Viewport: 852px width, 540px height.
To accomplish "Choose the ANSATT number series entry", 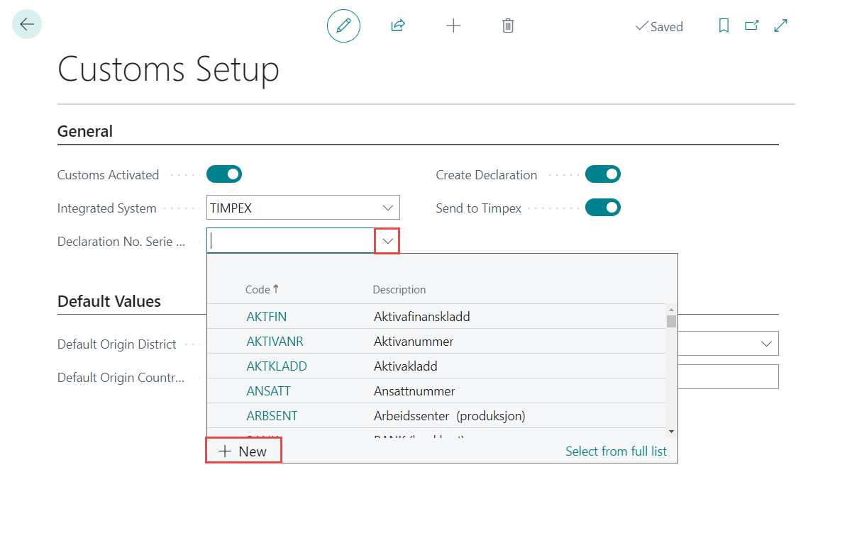I will (268, 391).
